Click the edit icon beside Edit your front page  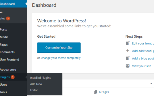pyautogui.click(x=128, y=43)
